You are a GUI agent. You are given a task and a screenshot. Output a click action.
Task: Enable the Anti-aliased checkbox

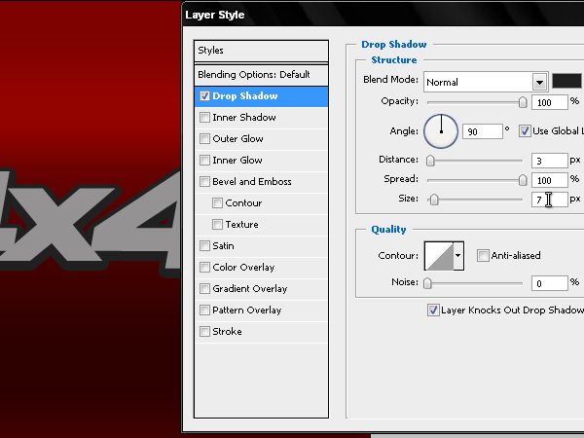(483, 255)
